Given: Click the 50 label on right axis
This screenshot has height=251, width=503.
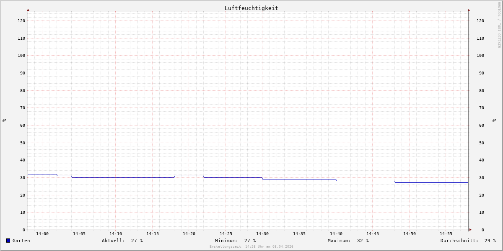Looking at the screenshot, I should pos(480,143).
